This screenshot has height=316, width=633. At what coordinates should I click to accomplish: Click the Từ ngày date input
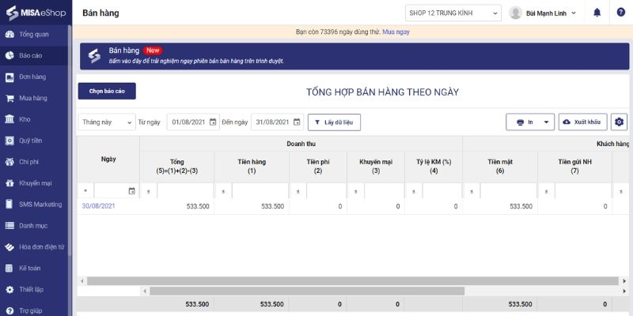tap(193, 122)
